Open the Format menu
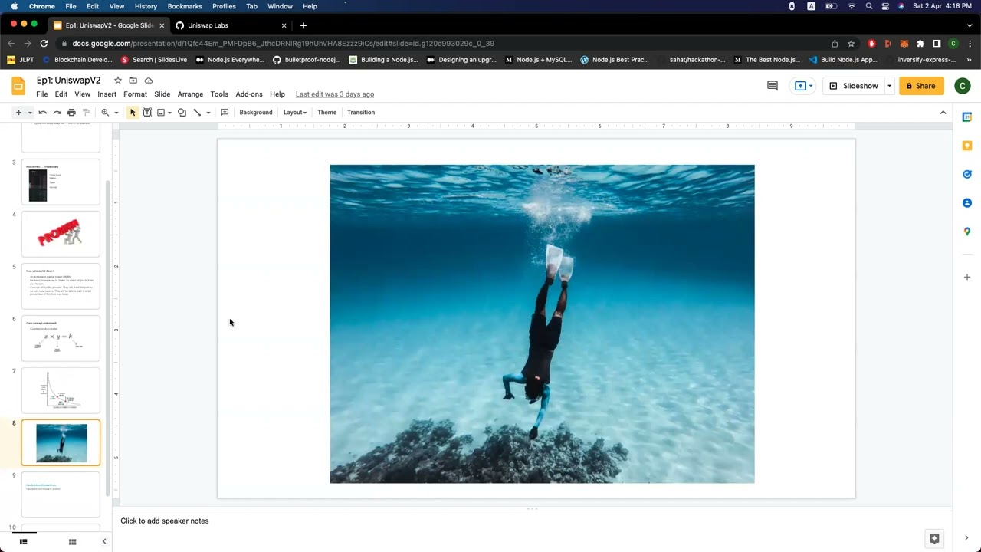Screen dimensions: 981x552 pos(135,94)
